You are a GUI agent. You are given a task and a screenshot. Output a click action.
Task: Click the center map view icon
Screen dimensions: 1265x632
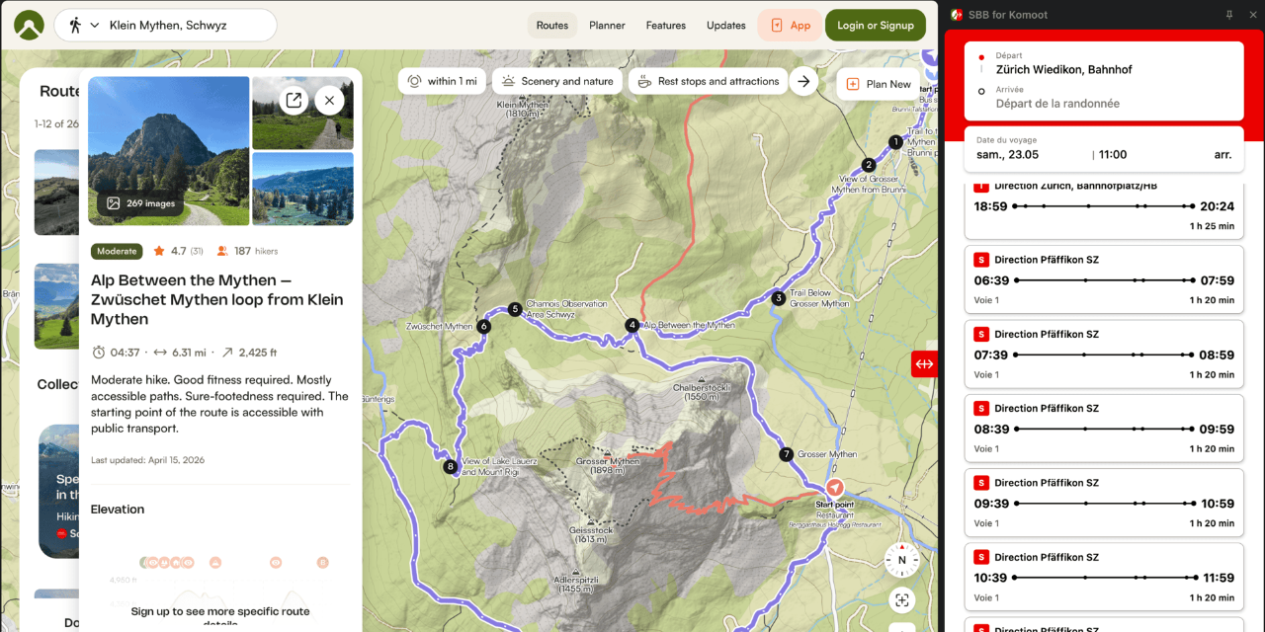[x=901, y=599]
